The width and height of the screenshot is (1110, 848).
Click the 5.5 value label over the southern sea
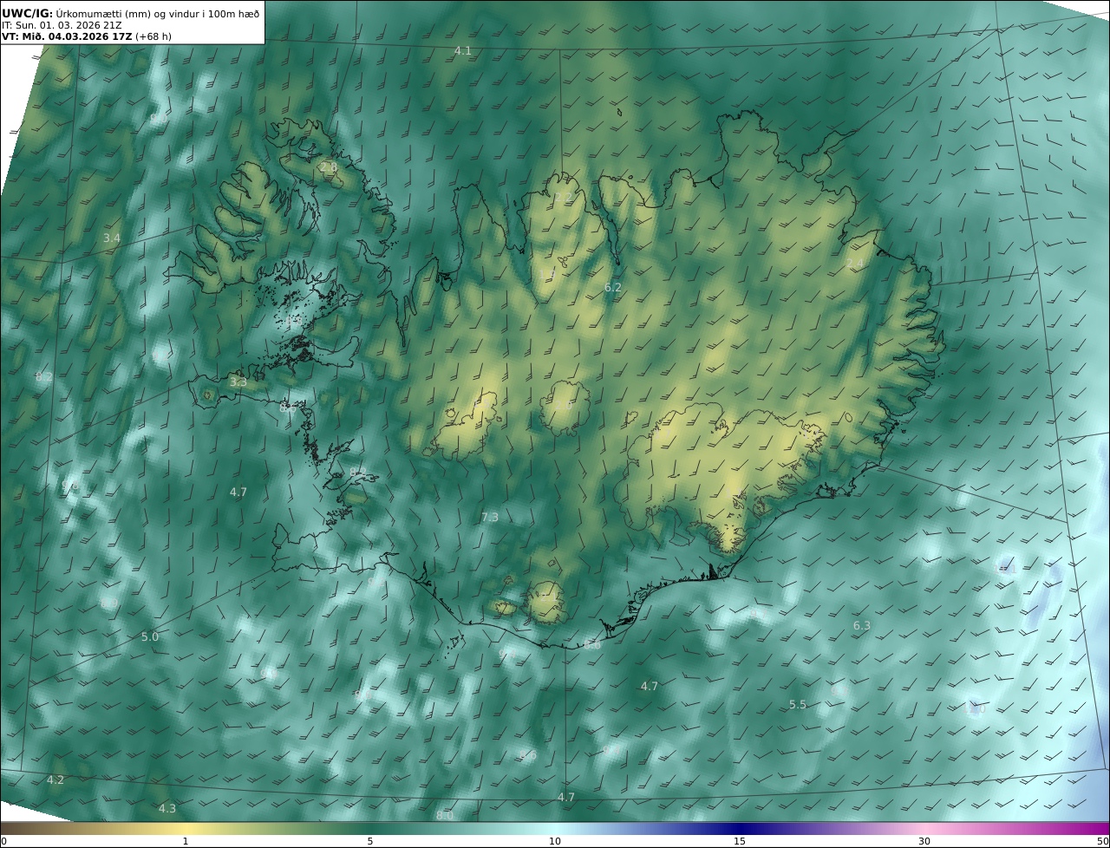[798, 705]
